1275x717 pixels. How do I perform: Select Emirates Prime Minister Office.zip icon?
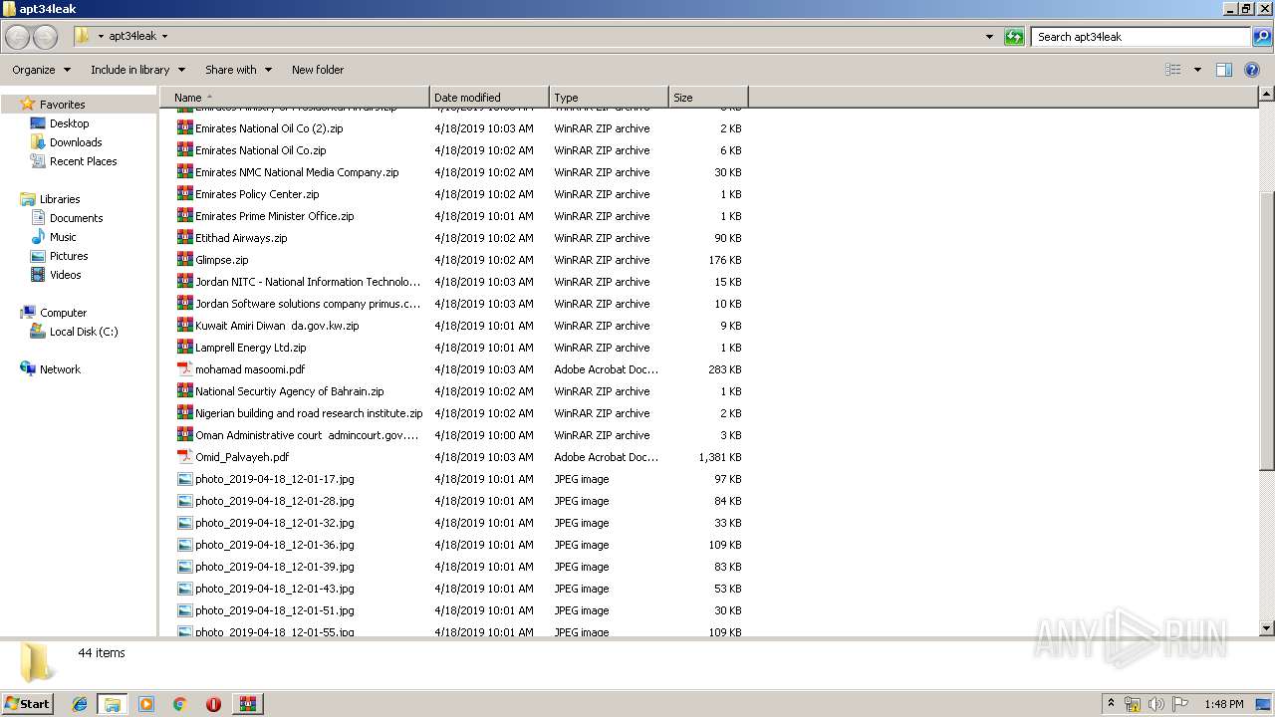tap(185, 216)
